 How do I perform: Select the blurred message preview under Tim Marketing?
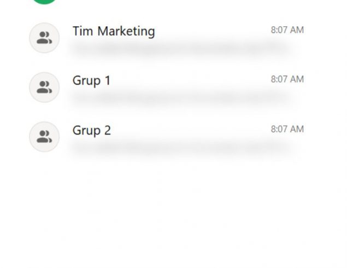coord(180,49)
